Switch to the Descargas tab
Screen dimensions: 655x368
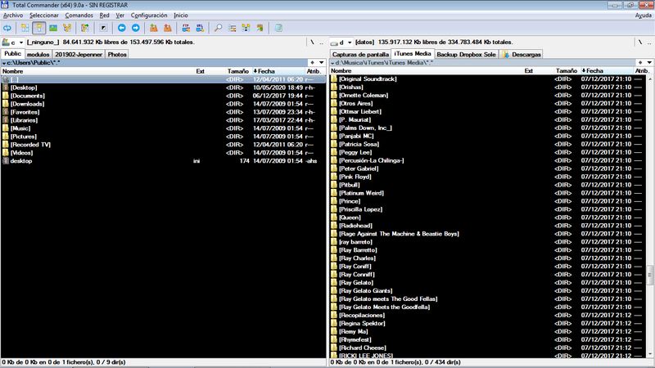coord(522,55)
